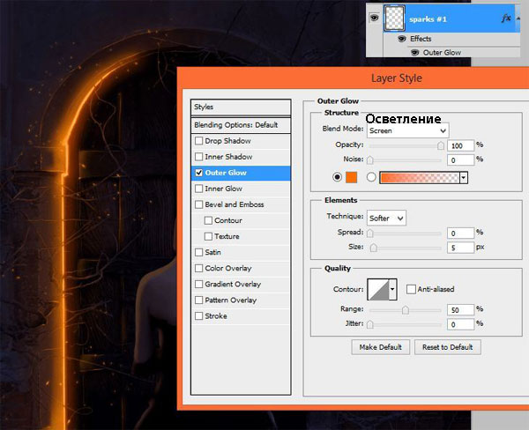The height and width of the screenshot is (430, 529).
Task: Expand the Contour picker dropdown arrow
Action: pyautogui.click(x=392, y=289)
